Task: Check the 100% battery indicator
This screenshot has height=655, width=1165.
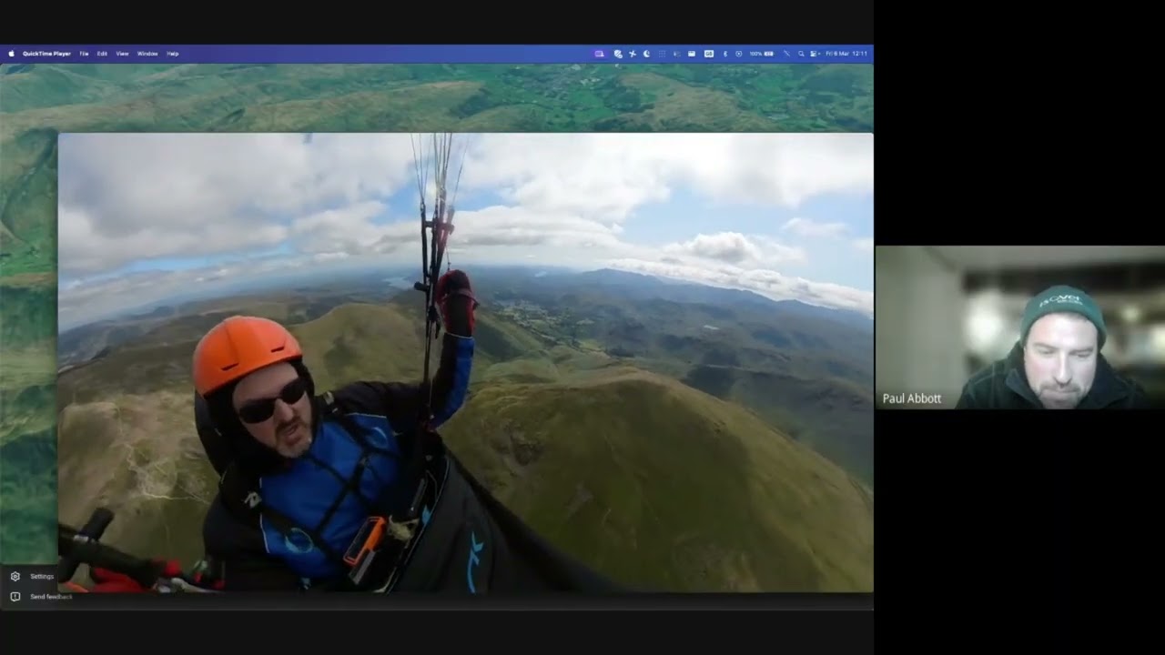Action: pyautogui.click(x=761, y=54)
